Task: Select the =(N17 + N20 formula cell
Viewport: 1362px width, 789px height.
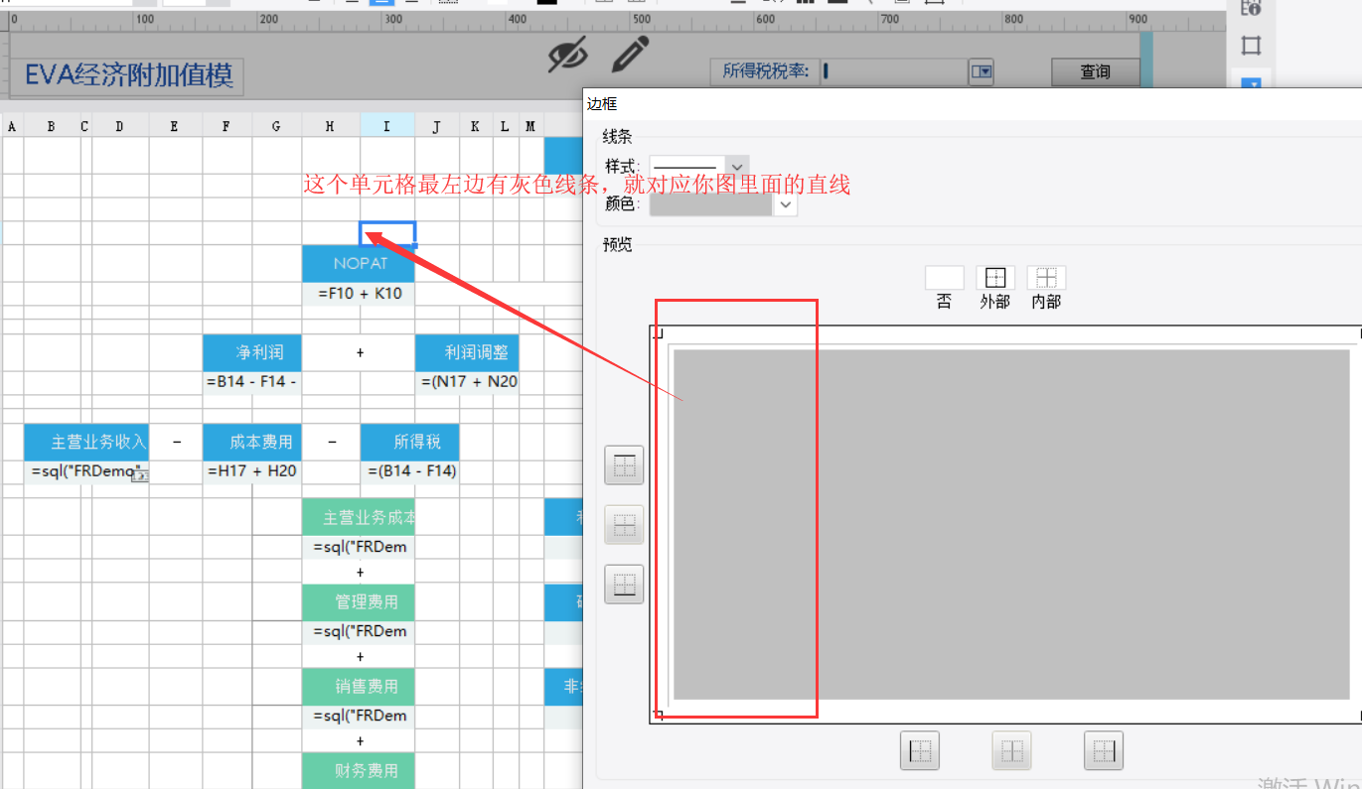Action: tap(467, 382)
